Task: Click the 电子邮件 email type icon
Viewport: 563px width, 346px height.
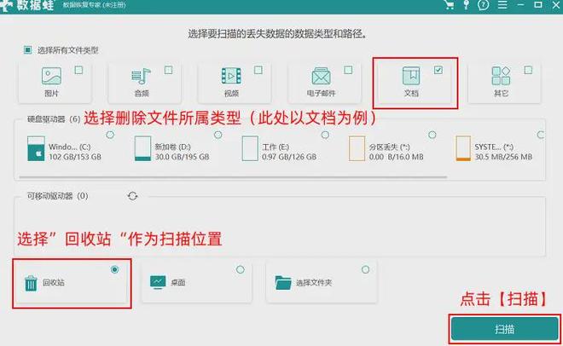Action: (x=321, y=77)
